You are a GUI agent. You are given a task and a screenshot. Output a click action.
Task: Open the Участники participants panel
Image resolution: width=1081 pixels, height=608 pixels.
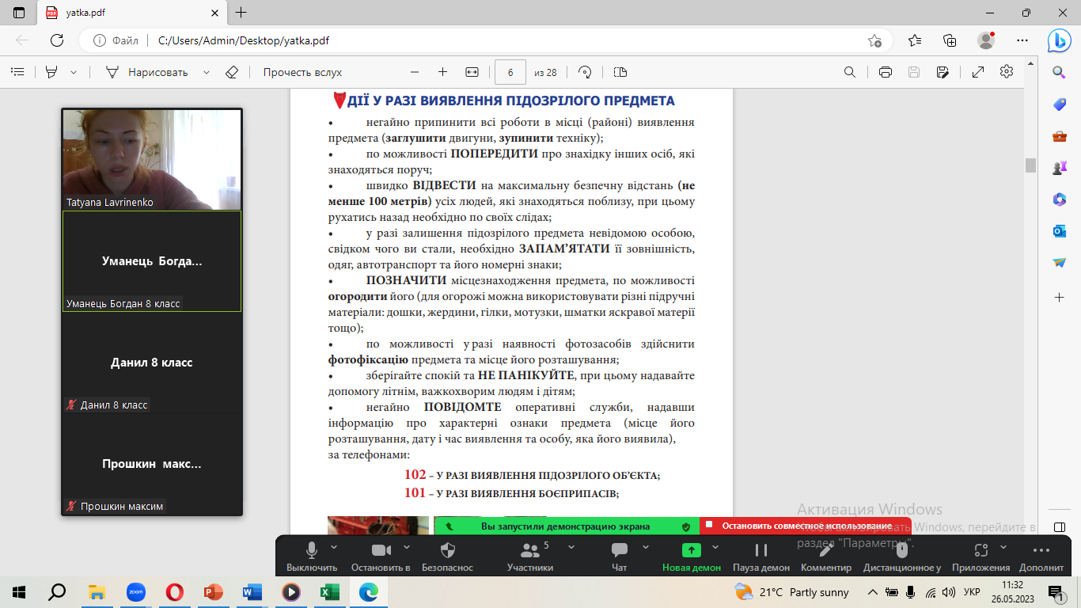530,557
